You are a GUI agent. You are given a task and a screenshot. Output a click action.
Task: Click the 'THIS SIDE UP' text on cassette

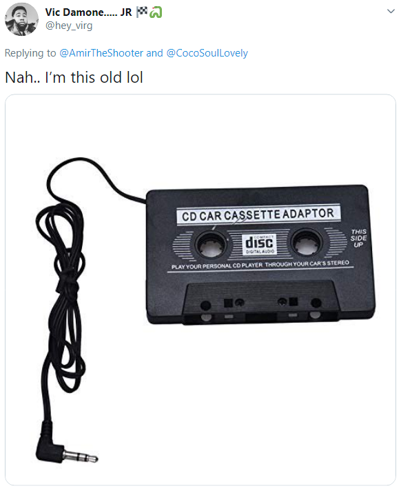tap(358, 238)
